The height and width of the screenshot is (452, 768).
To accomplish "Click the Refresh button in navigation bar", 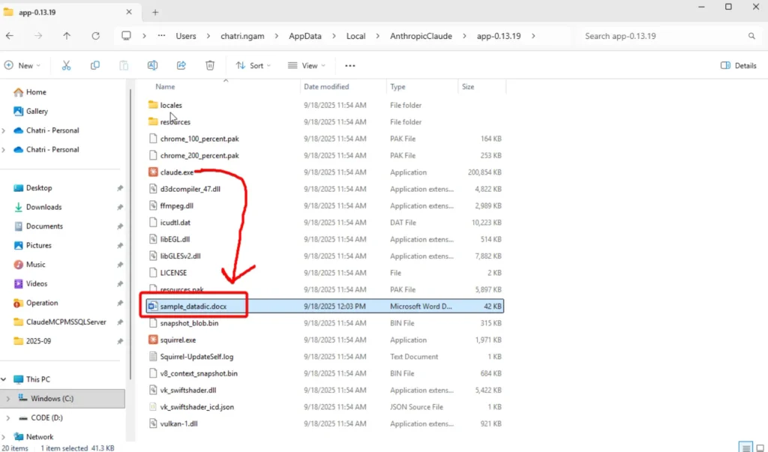I will [x=95, y=36].
